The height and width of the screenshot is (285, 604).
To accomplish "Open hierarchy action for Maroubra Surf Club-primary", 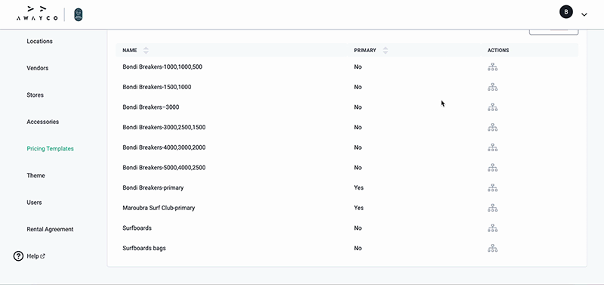I will 492,208.
